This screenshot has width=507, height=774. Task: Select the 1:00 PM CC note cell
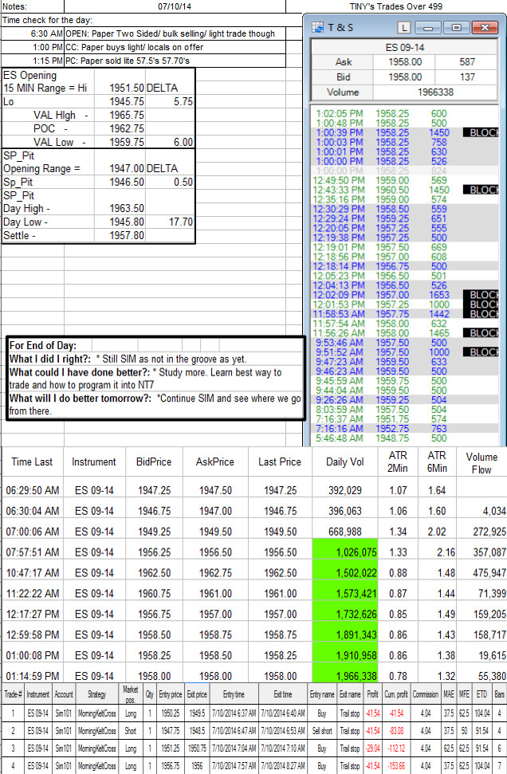click(x=175, y=47)
